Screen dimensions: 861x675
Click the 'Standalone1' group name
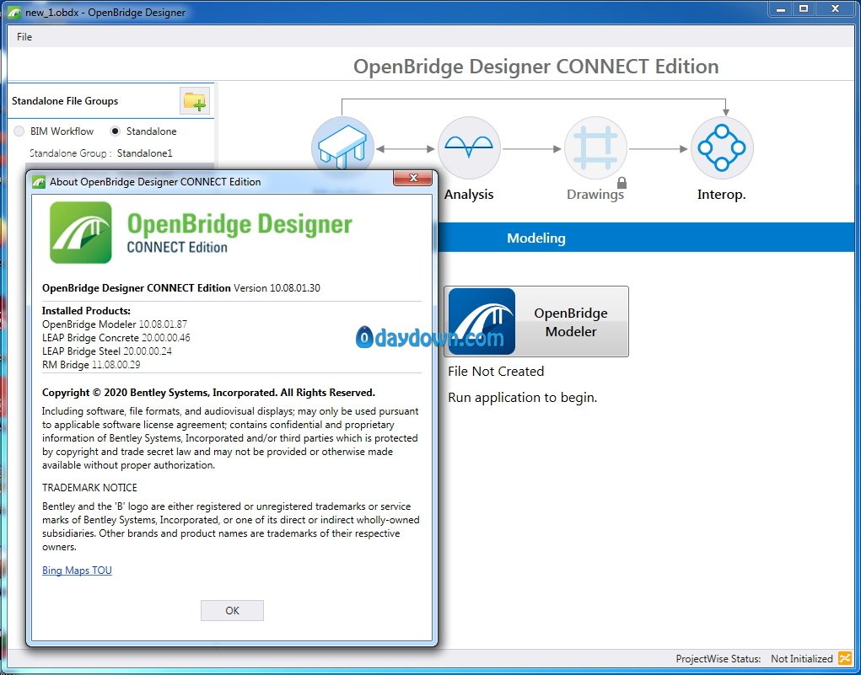(144, 153)
